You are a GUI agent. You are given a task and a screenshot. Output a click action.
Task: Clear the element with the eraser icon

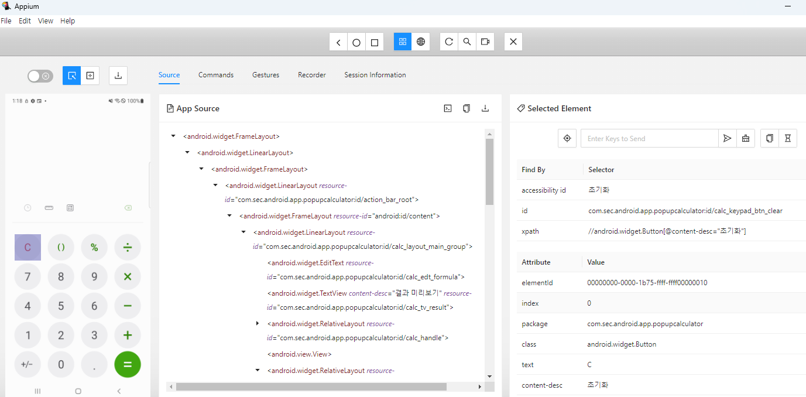click(746, 139)
